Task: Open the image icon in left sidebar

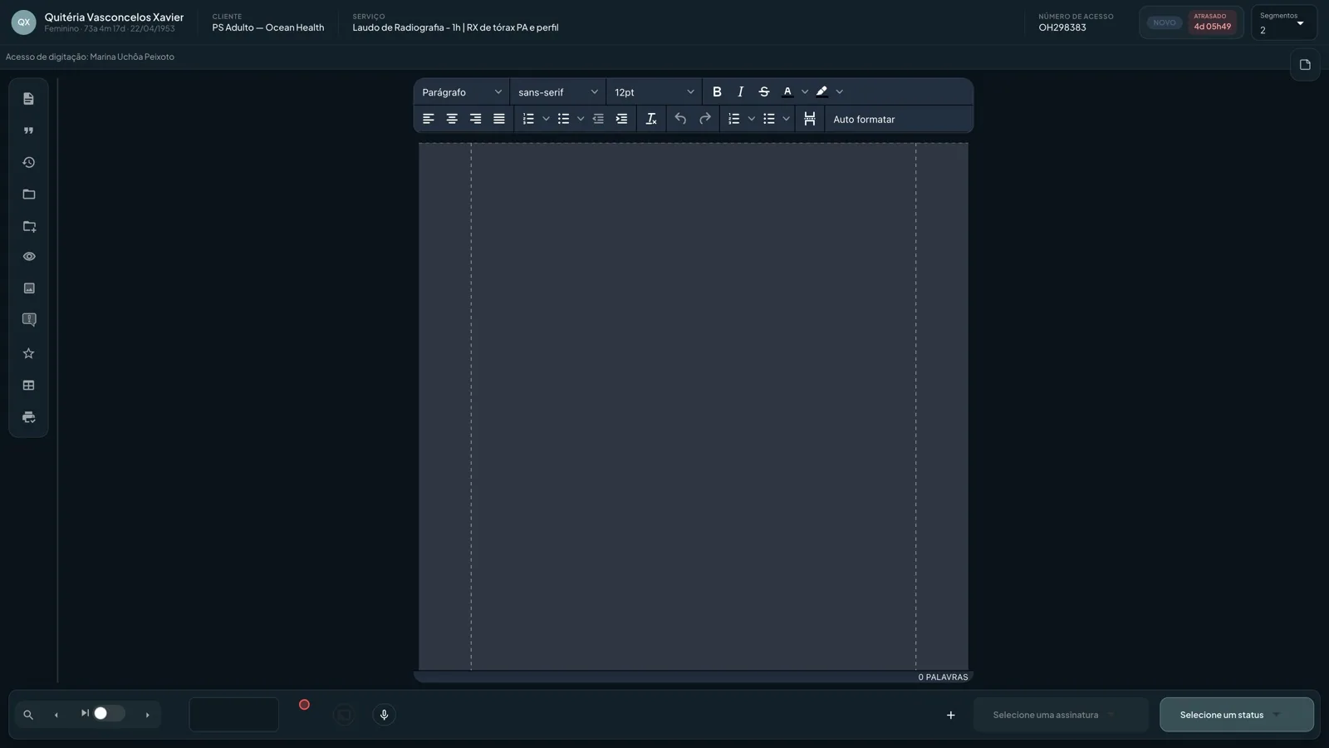Action: click(29, 288)
